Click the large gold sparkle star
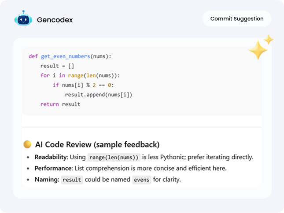The height and width of the screenshot is (213, 284). click(x=257, y=51)
